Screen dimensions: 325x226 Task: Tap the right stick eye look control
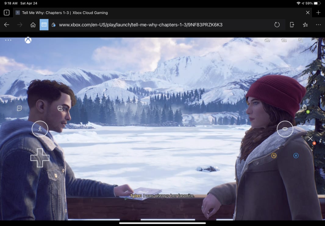[x=285, y=129]
